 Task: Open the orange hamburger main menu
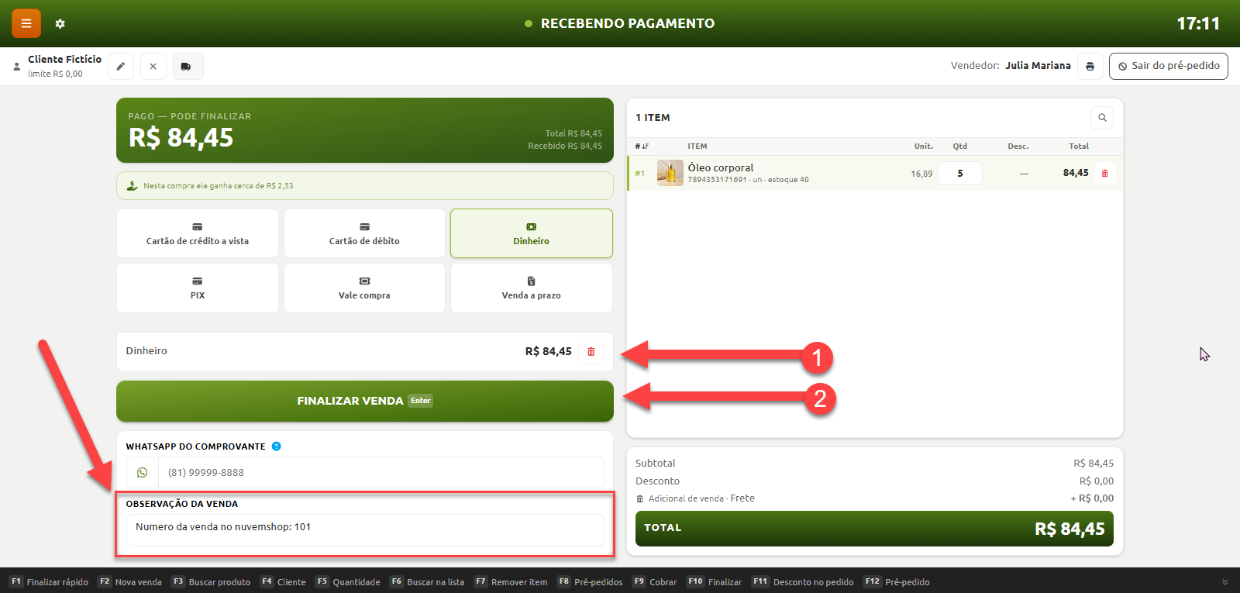coord(26,23)
